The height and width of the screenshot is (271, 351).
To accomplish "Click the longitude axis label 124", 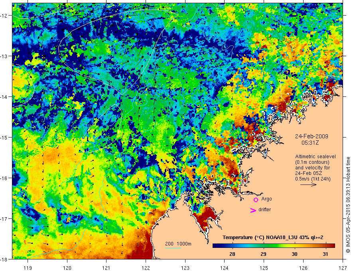I will tap(225, 268).
